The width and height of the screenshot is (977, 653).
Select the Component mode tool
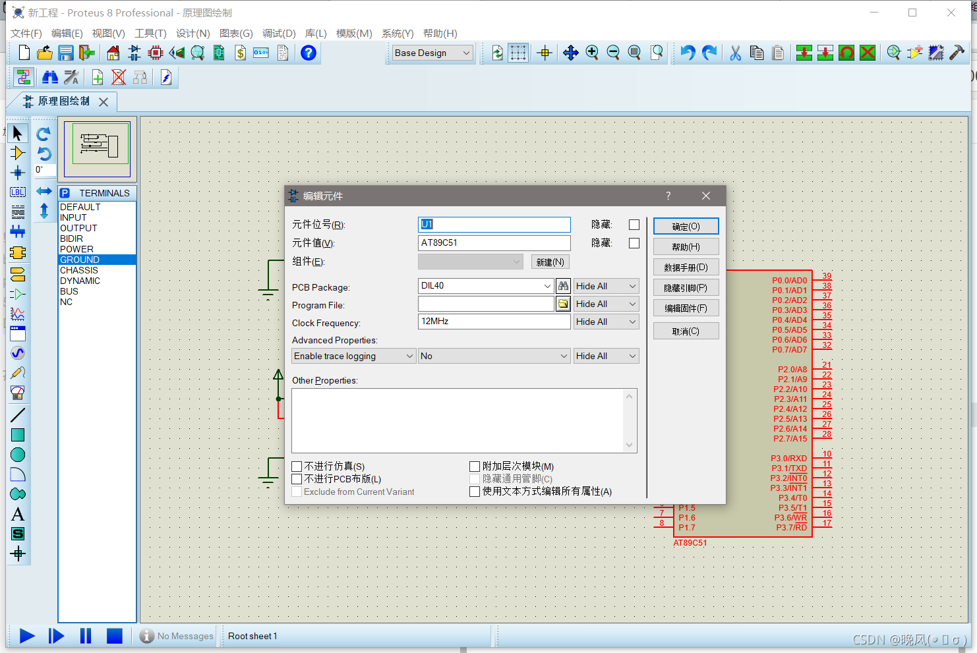click(18, 153)
